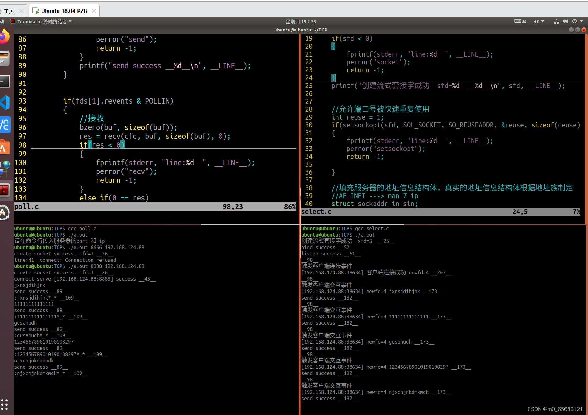
Task: Open Visual Studio Code from the dock
Action: tap(5, 102)
